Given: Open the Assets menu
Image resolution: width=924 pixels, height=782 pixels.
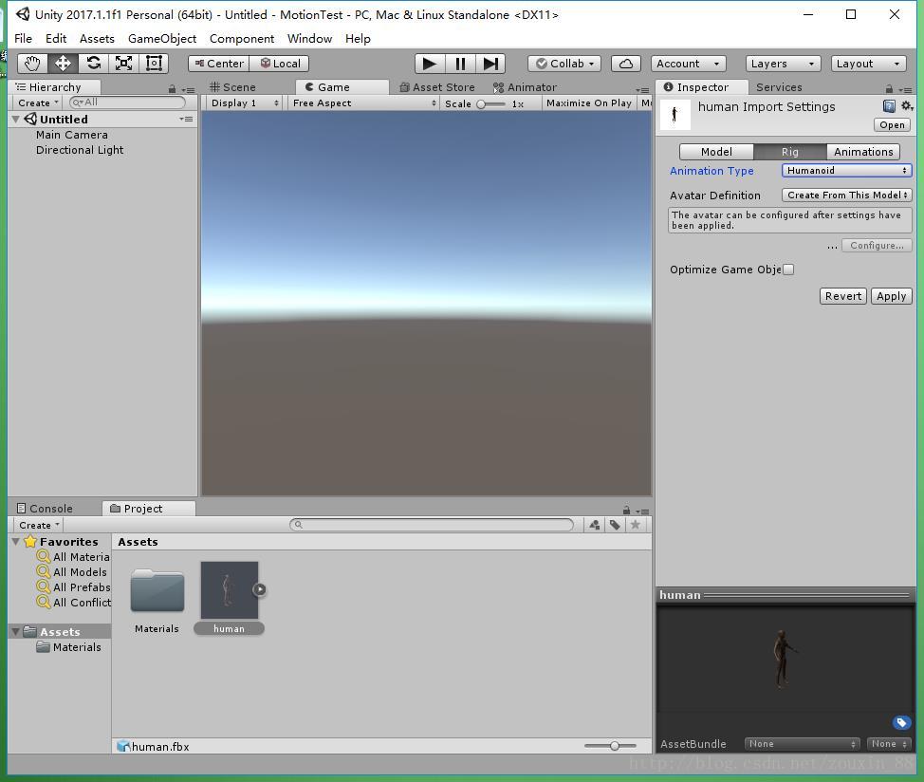Looking at the screenshot, I should pyautogui.click(x=97, y=39).
